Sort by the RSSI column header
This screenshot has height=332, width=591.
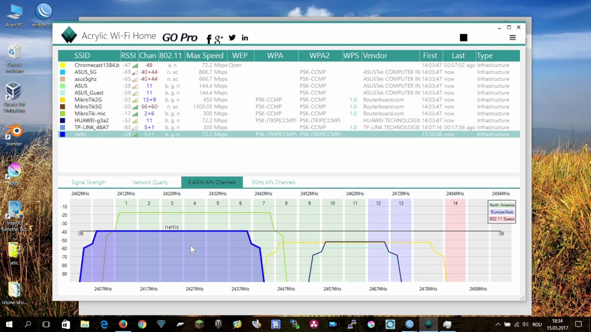pyautogui.click(x=129, y=55)
